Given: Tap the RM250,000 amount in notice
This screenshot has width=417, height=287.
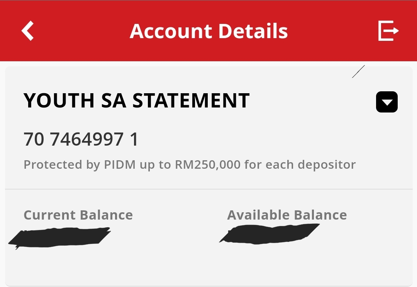Looking at the screenshot, I should 208,165.
